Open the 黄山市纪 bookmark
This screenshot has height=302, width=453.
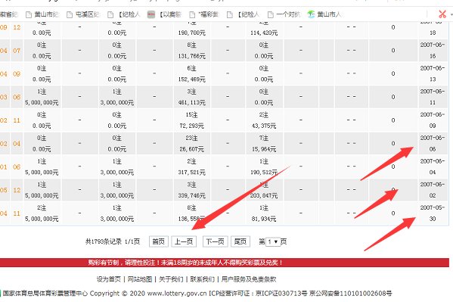pos(42,14)
